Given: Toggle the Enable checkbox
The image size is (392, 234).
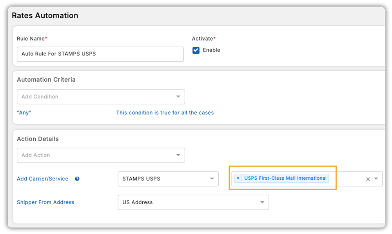Looking at the screenshot, I should click(x=196, y=50).
